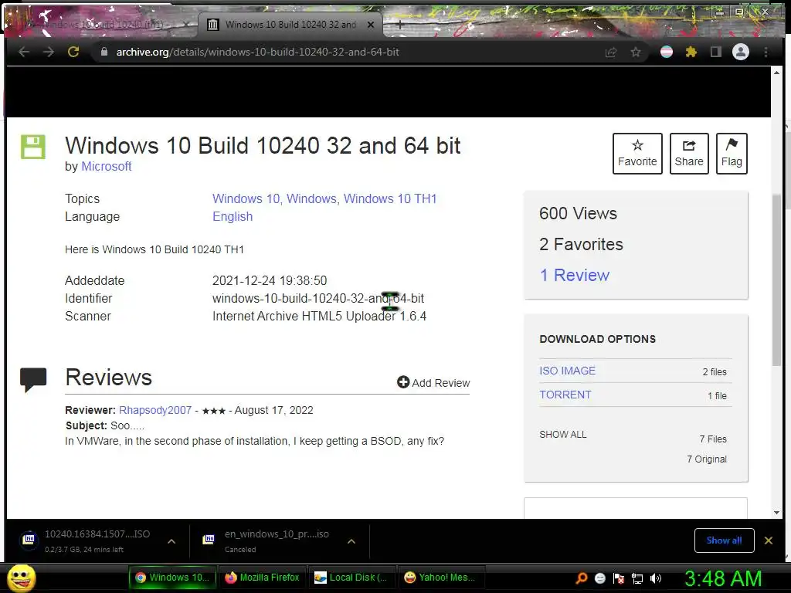Click the 7 Original files link
This screenshot has height=593, width=791.
[707, 459]
